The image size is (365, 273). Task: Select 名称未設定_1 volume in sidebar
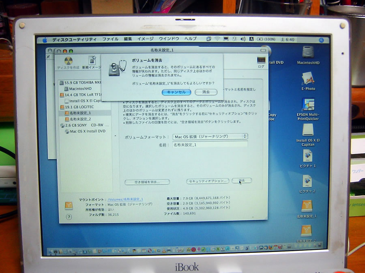point(78,113)
